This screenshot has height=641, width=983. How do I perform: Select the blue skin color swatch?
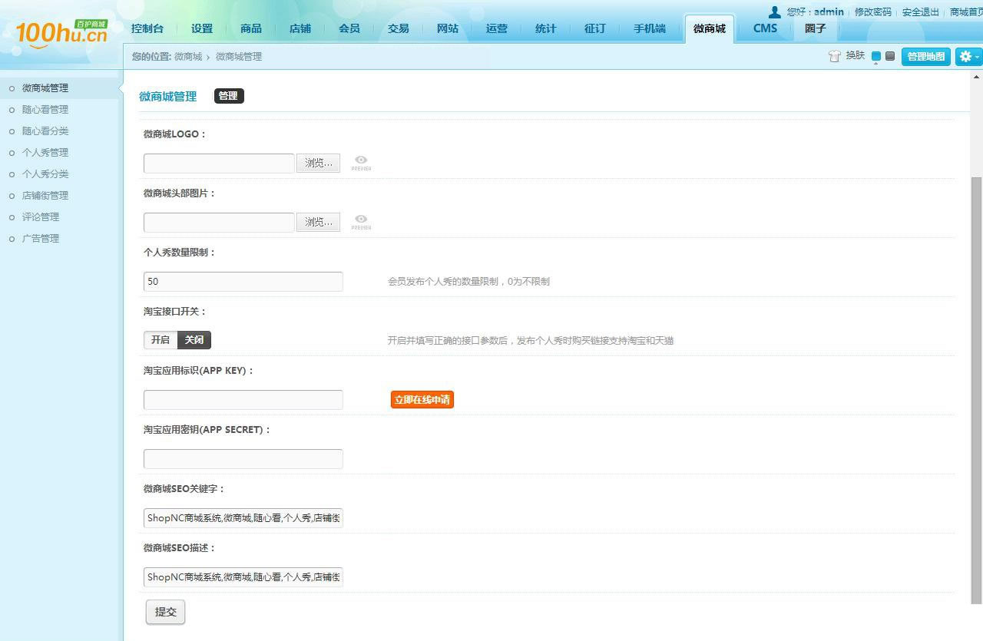(875, 56)
